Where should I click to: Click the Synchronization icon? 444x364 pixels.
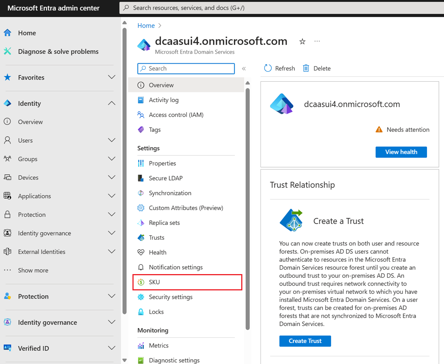tap(141, 193)
